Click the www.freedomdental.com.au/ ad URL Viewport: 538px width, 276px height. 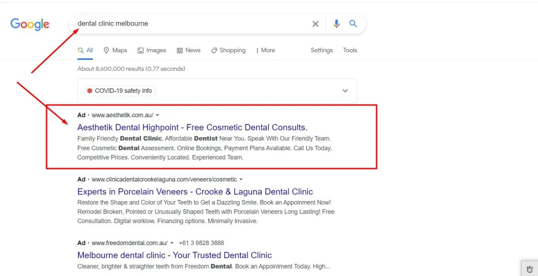130,243
